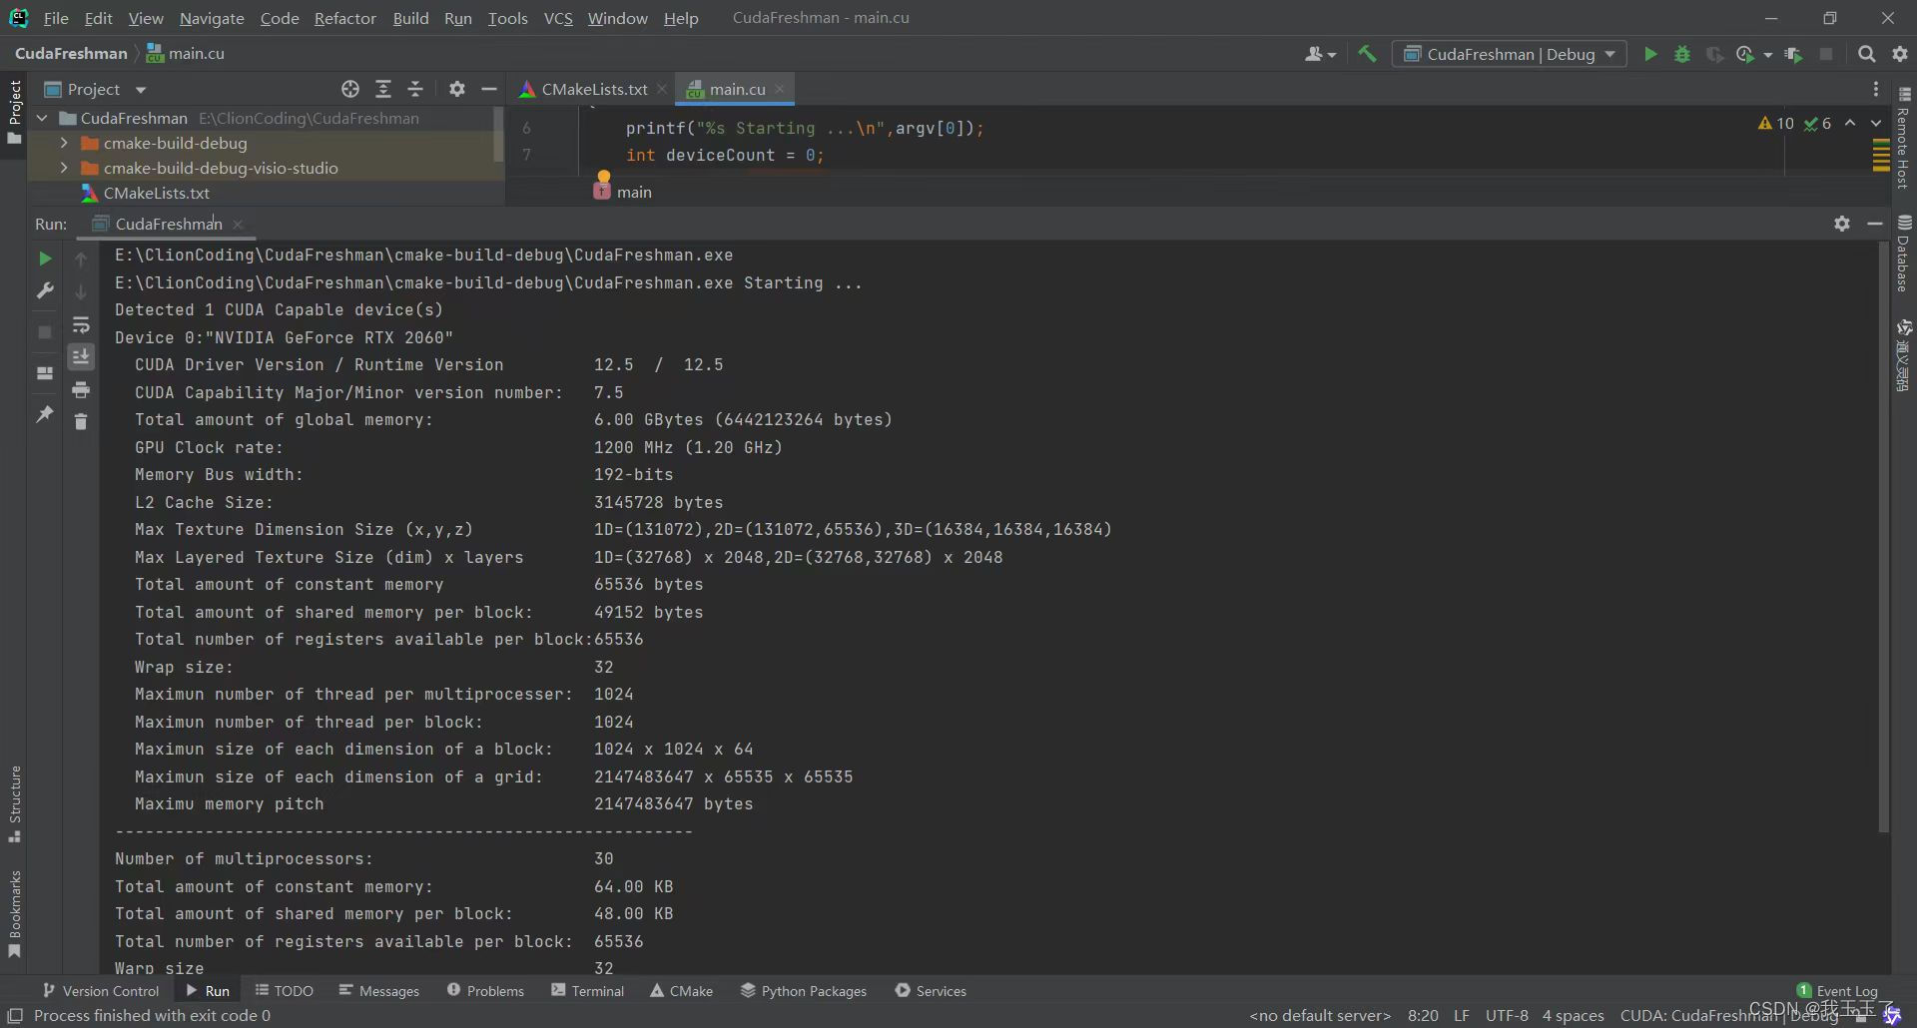
Task: Toggle Project tool window stripe button
Action: click(14, 112)
